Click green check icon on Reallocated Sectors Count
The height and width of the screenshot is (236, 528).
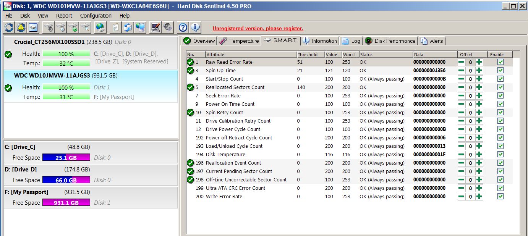[x=190, y=87]
